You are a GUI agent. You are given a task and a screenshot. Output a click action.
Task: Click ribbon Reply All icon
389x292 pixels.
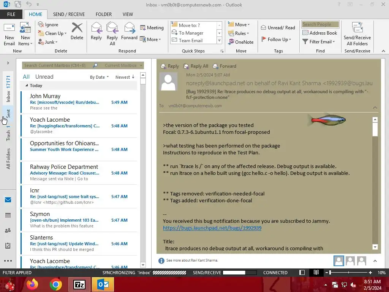(x=112, y=34)
